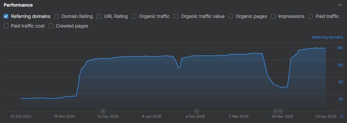Enable the Paid traffic cost checkbox

click(6, 26)
